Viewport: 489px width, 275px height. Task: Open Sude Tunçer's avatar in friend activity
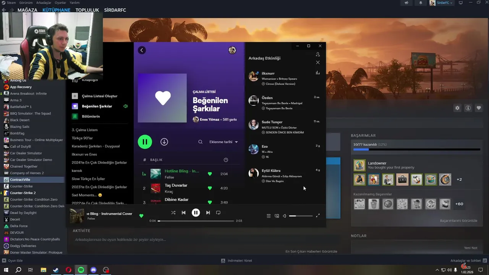point(254,125)
